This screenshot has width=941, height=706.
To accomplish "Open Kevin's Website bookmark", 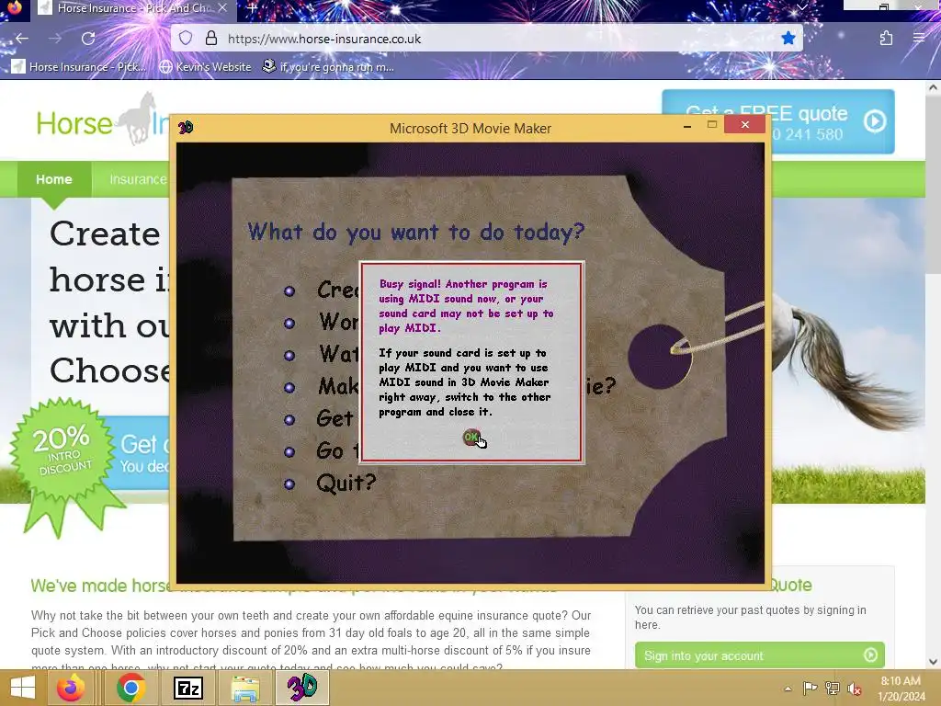I will (206, 66).
